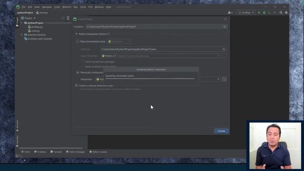
Task: Click main.py breadcrumb in navigation bar
Action: [42, 13]
